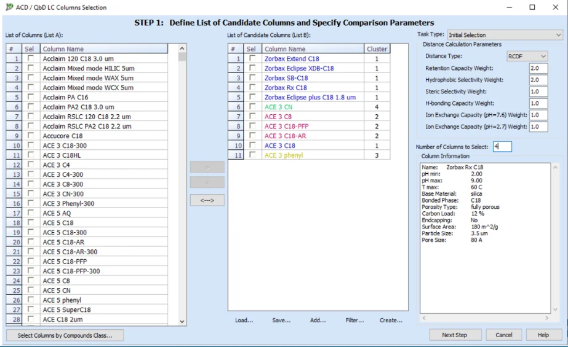Click the Add... button
The width and height of the screenshot is (568, 347).
pyautogui.click(x=318, y=320)
